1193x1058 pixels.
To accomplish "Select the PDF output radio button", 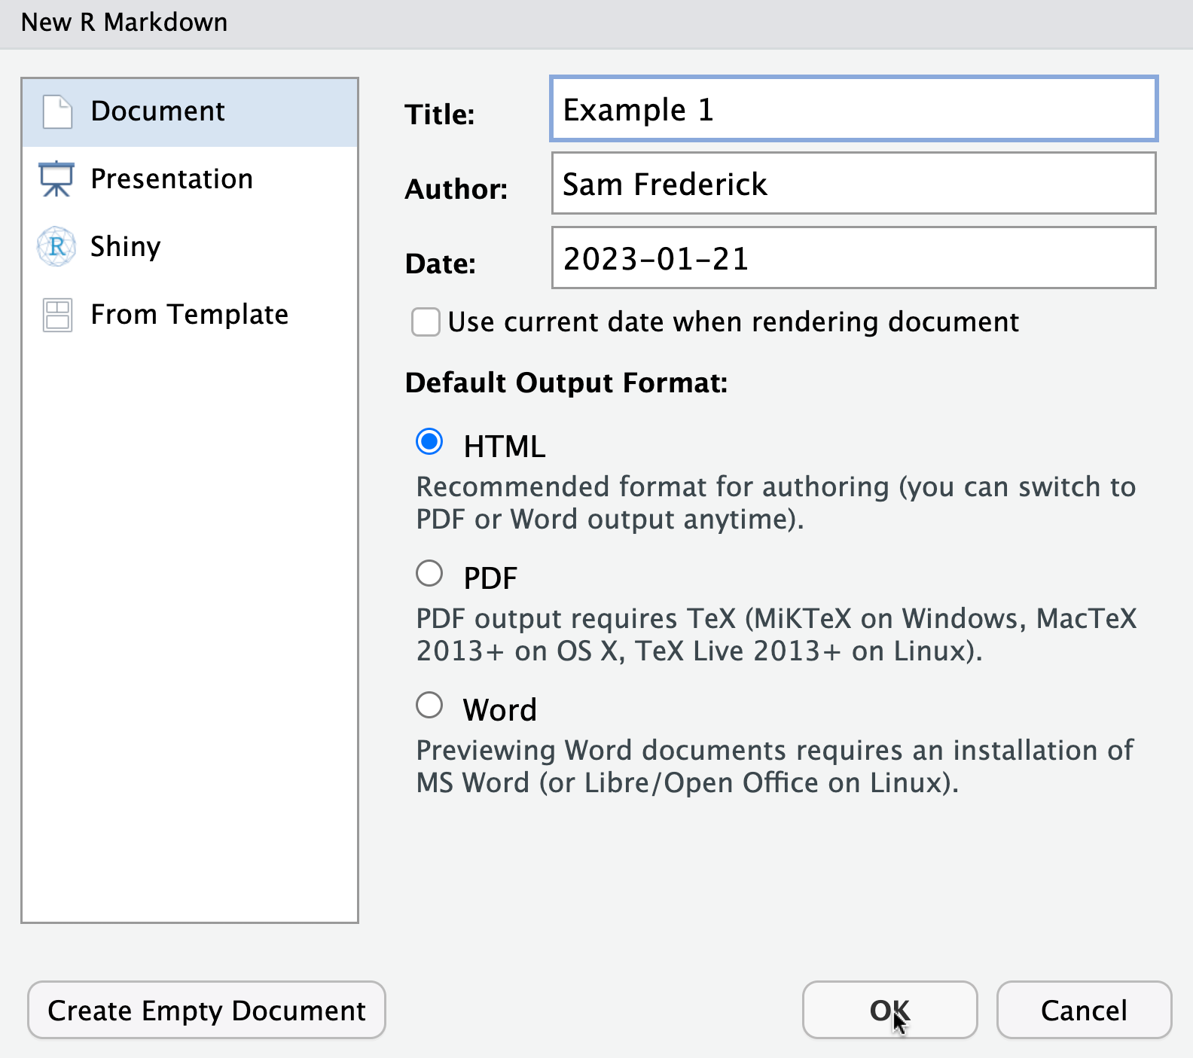I will click(429, 574).
